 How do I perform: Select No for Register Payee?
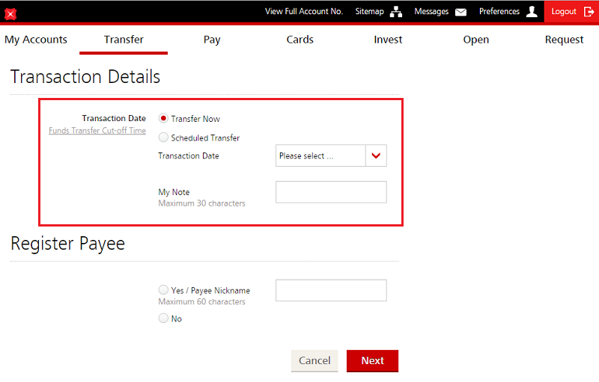pyautogui.click(x=163, y=318)
